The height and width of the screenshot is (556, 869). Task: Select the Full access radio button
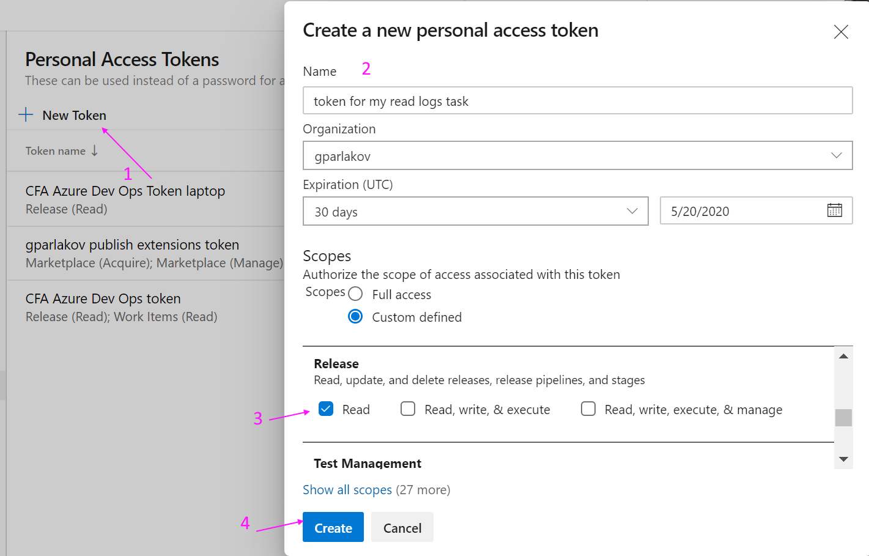355,294
